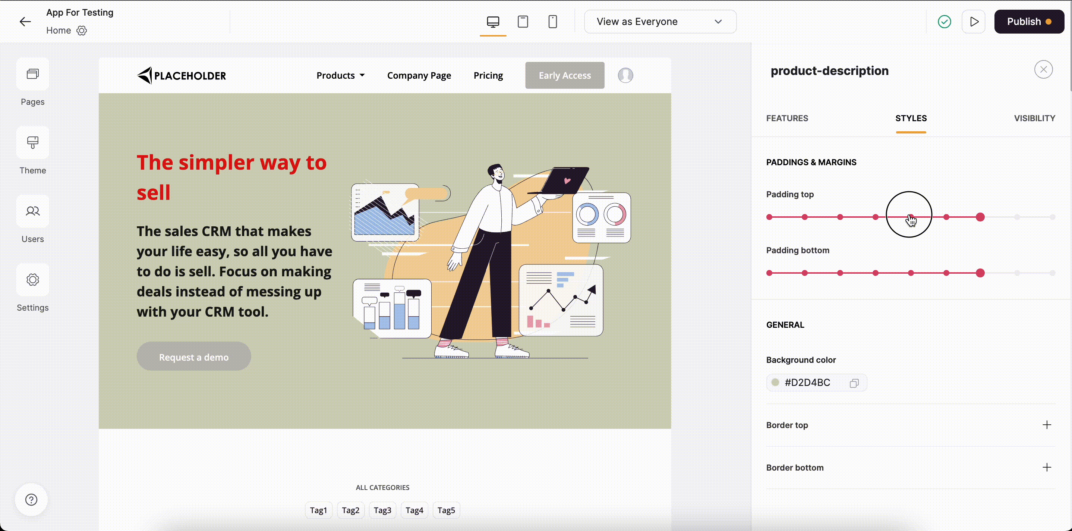Copy the background color value icon
Image resolution: width=1072 pixels, height=531 pixels.
(854, 383)
